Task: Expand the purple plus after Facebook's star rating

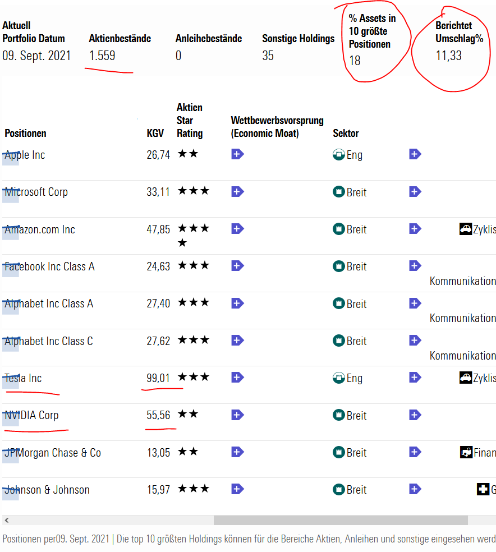Action: (x=237, y=266)
